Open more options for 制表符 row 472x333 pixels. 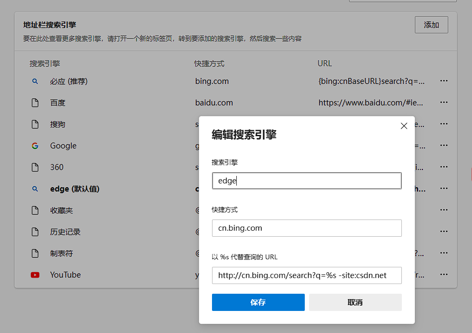[x=444, y=253]
